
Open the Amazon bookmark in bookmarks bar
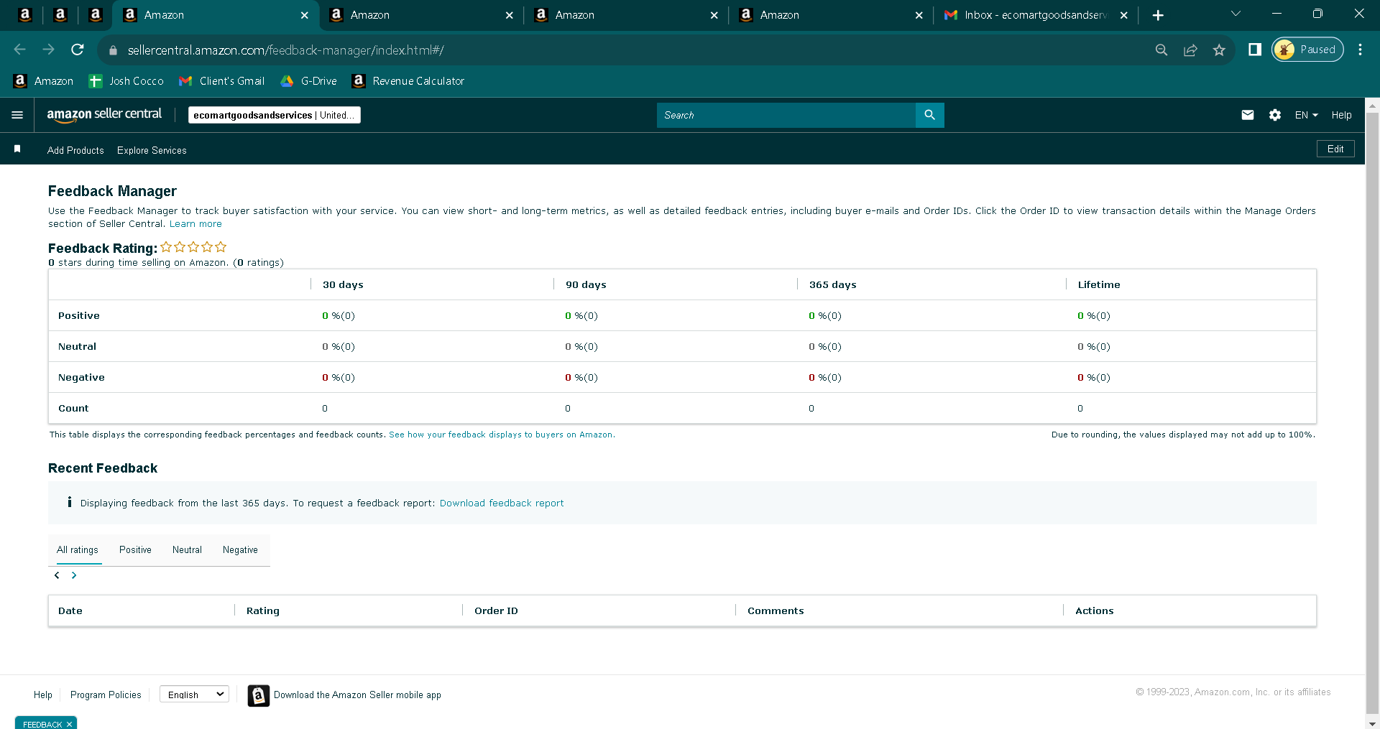click(x=44, y=81)
